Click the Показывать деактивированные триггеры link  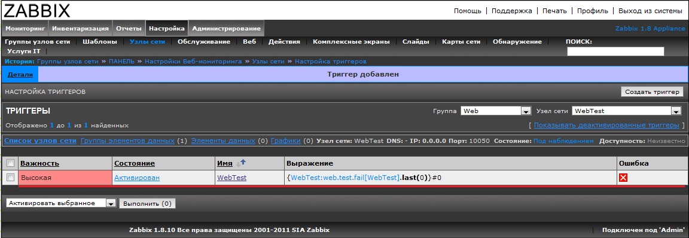coord(606,126)
